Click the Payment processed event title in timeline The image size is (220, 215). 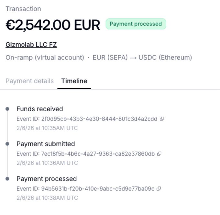pyautogui.click(x=47, y=179)
